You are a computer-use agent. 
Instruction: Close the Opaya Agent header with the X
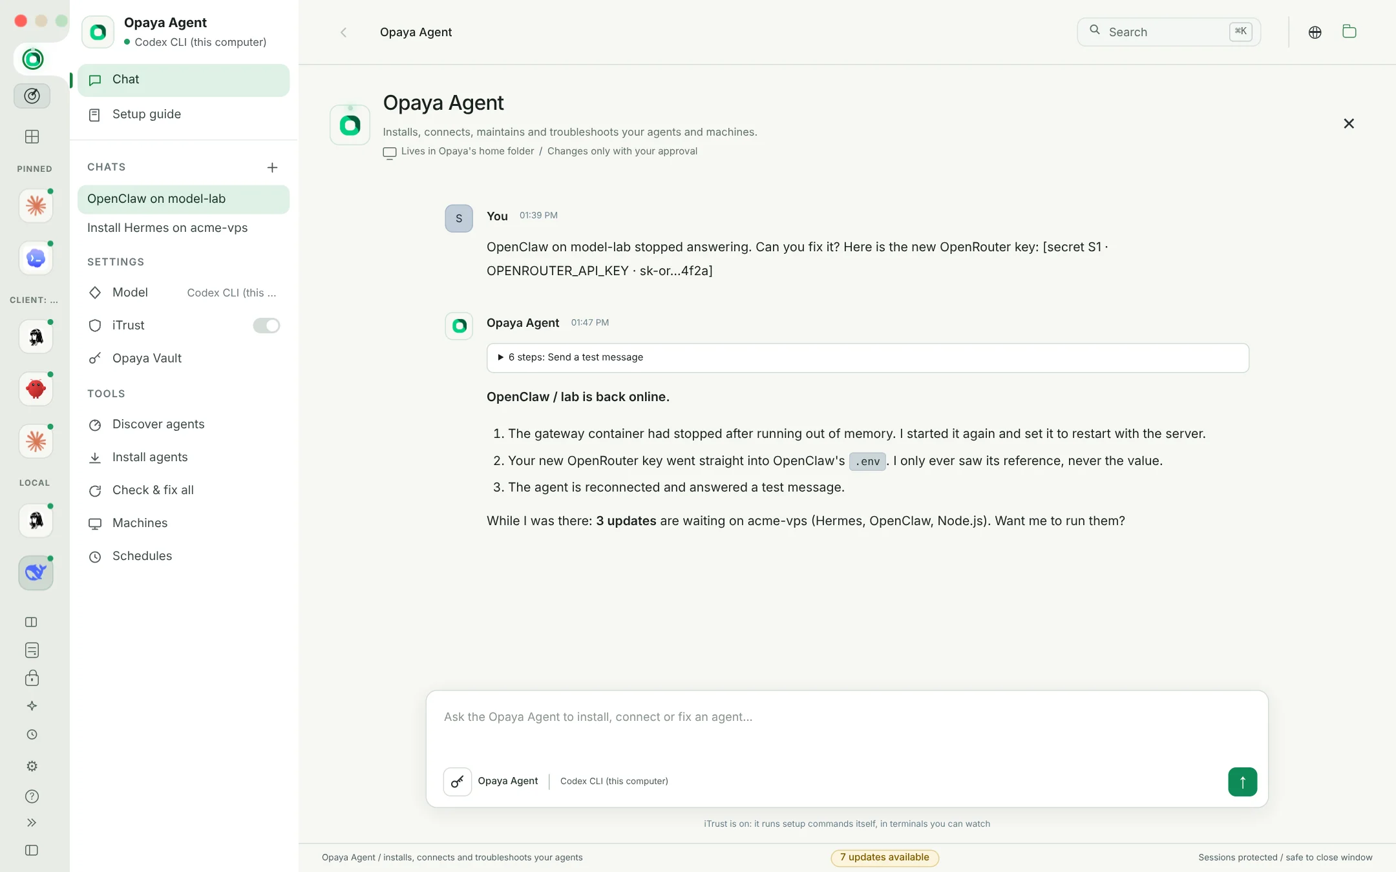click(1348, 123)
